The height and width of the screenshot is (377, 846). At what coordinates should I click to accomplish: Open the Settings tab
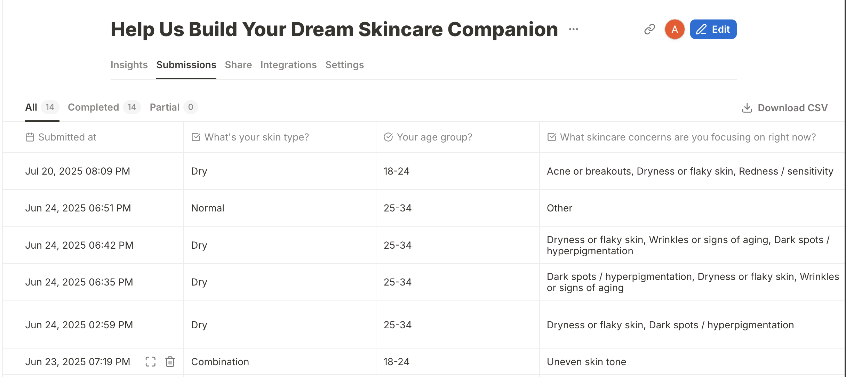pos(344,65)
